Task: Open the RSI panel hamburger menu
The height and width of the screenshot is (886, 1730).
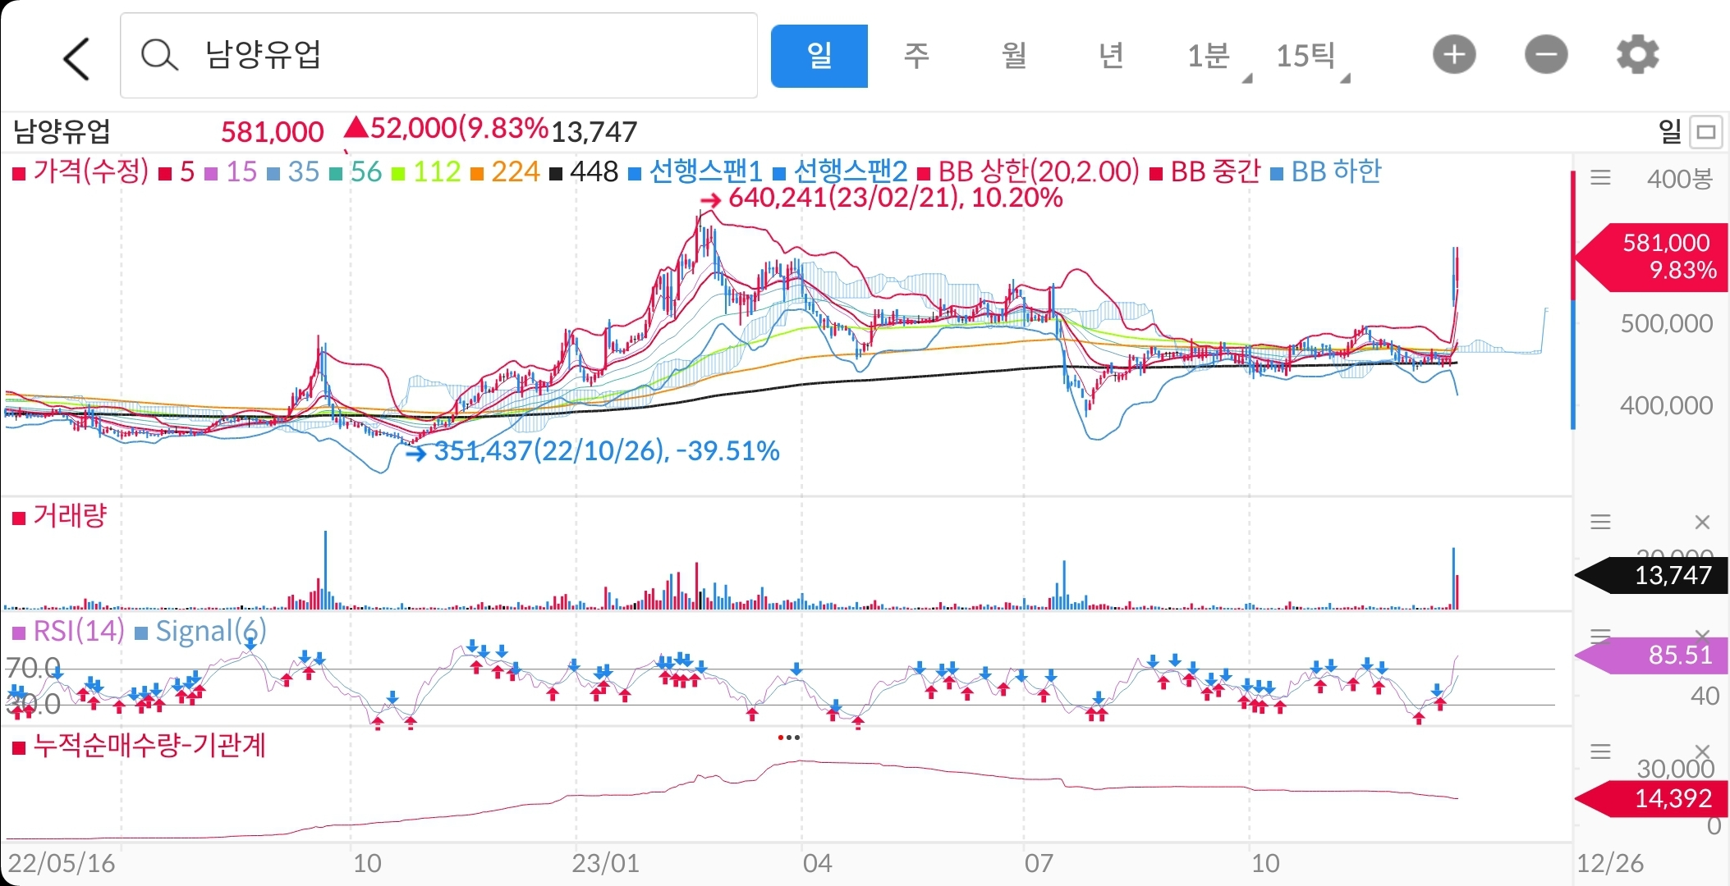Action: pyautogui.click(x=1600, y=635)
